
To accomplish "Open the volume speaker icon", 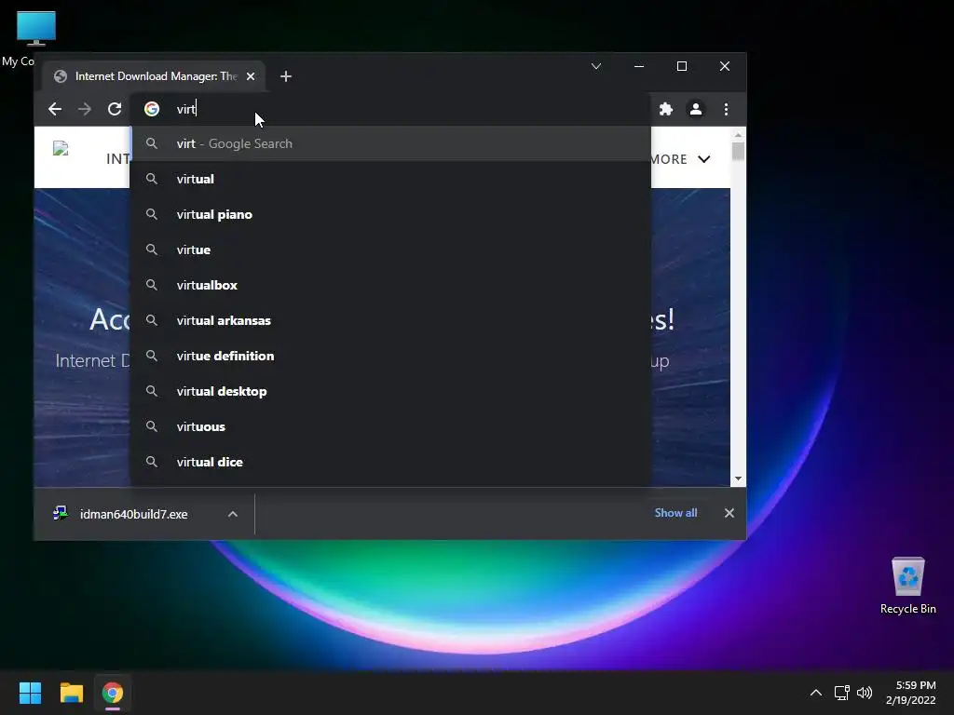I will point(865,693).
